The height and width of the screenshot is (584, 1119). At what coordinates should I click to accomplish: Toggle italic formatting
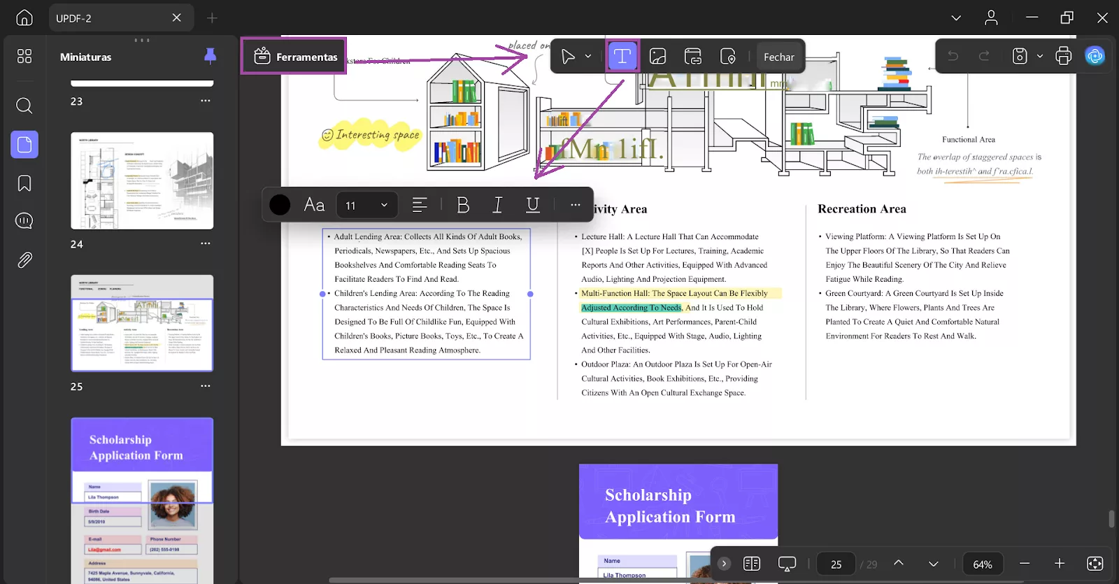pos(497,205)
